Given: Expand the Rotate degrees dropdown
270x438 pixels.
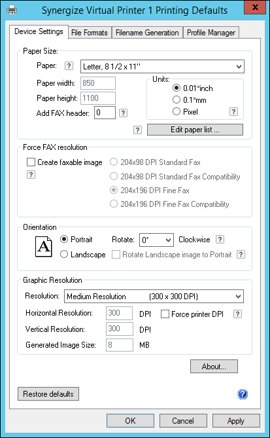Looking at the screenshot, I should pyautogui.click(x=156, y=240).
